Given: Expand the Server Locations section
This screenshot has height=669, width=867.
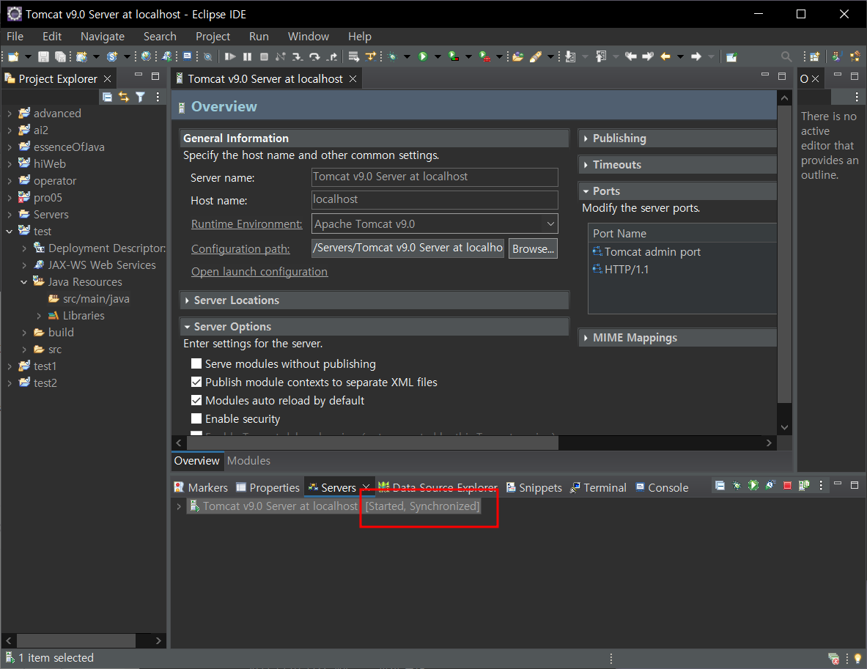Looking at the screenshot, I should 187,300.
